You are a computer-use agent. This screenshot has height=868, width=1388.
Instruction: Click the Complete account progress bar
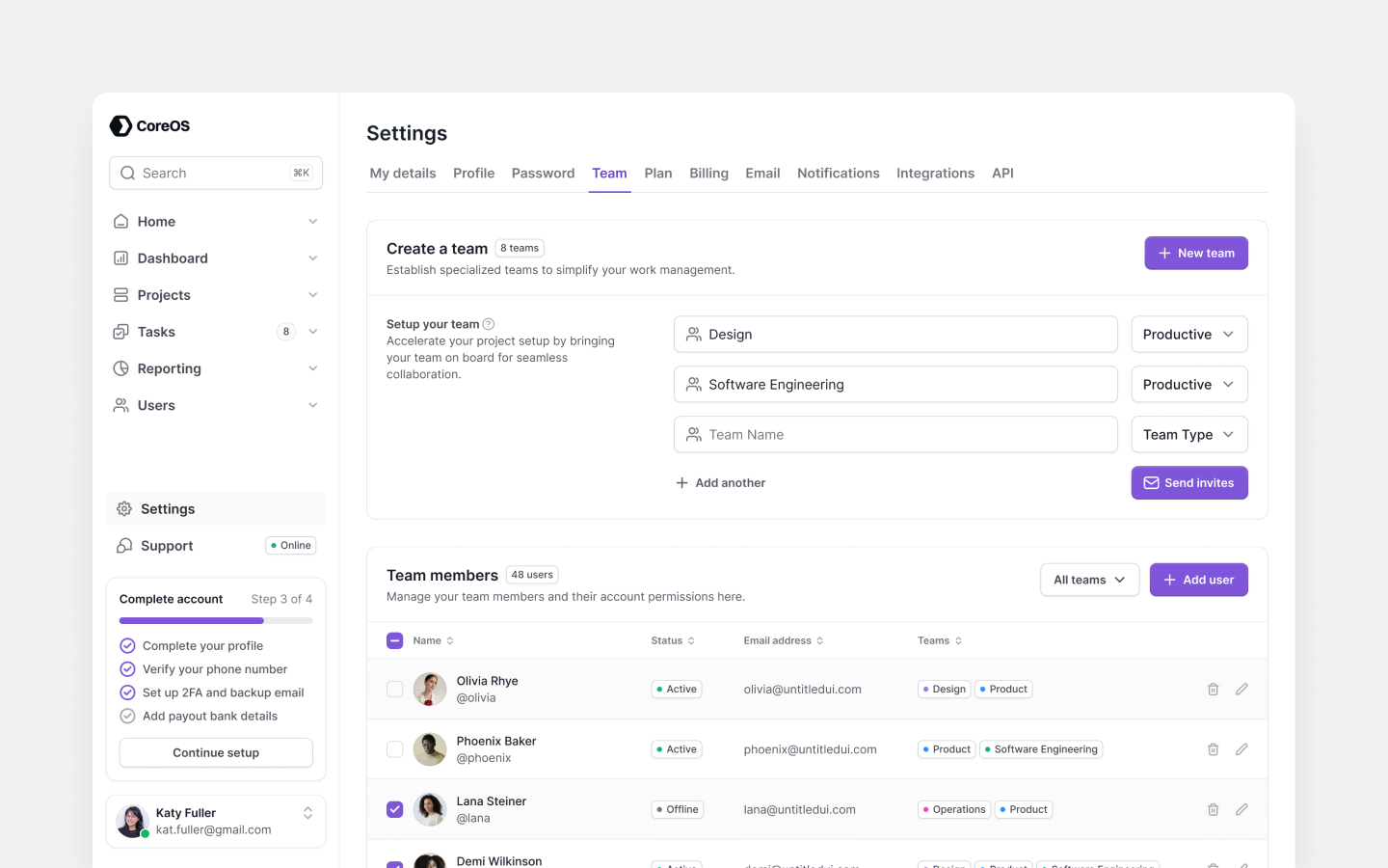[216, 620]
